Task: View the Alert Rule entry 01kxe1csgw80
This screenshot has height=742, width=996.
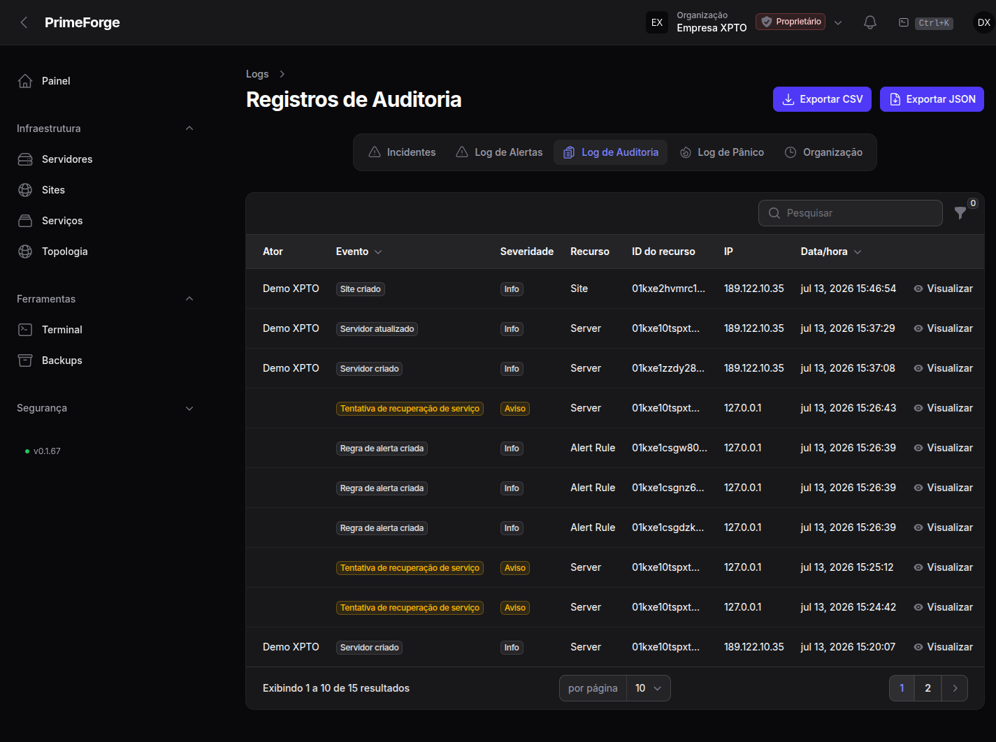Action: click(943, 448)
